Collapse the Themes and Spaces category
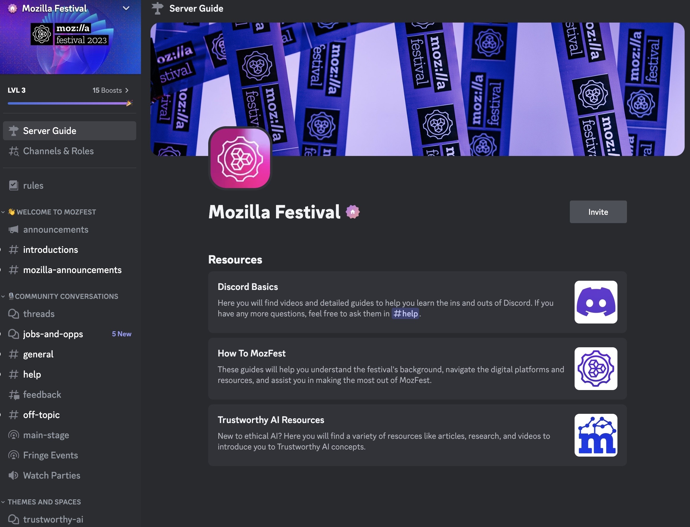The width and height of the screenshot is (690, 527). (3, 502)
